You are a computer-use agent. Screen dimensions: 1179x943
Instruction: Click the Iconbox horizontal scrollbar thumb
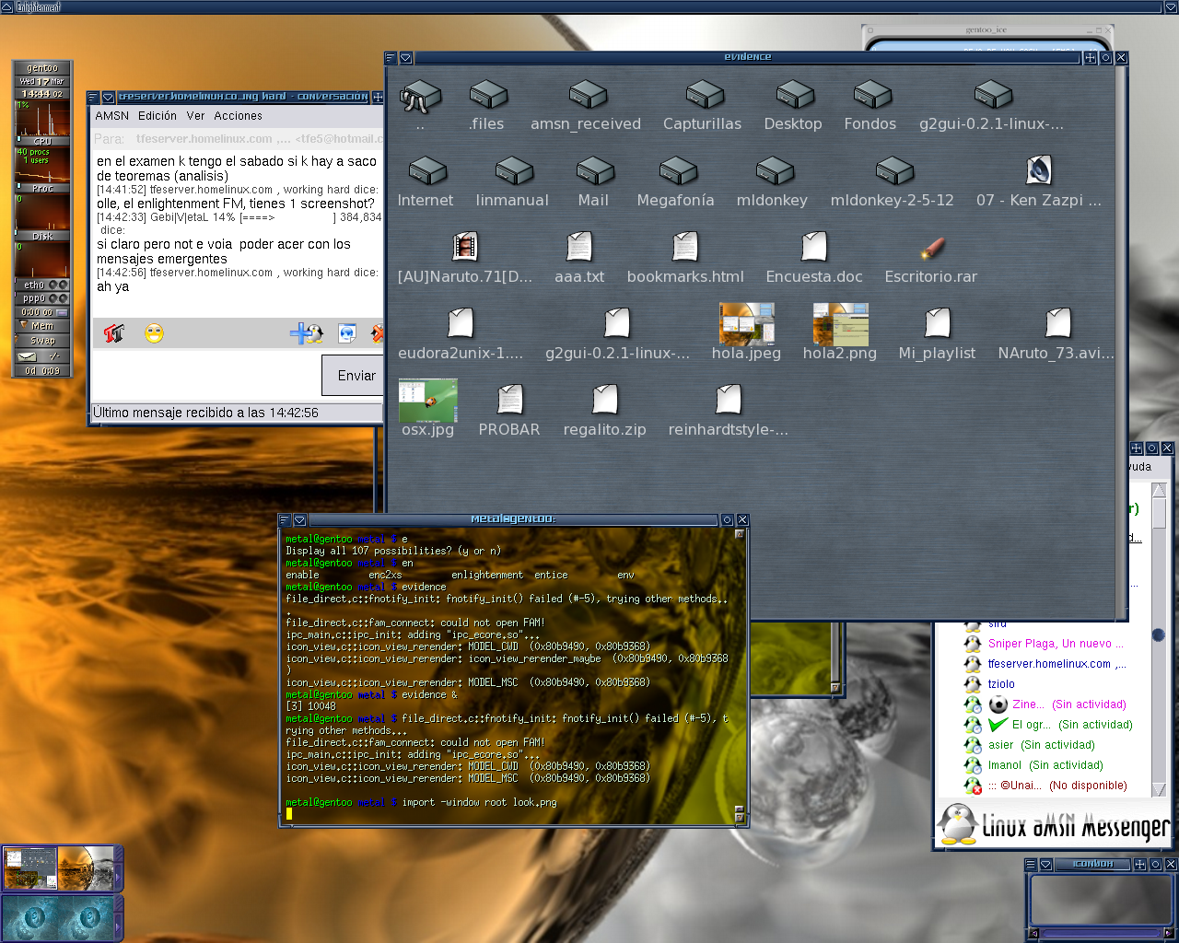point(1101,934)
